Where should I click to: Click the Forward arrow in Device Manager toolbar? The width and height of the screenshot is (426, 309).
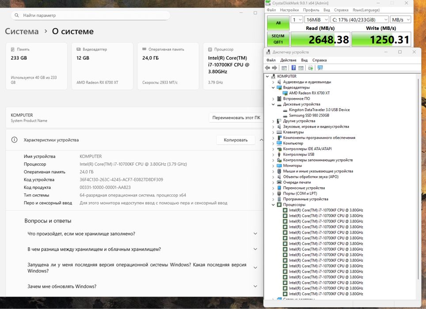pyautogui.click(x=275, y=68)
